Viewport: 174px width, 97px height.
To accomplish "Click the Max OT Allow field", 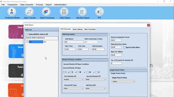I will (x=116, y=55).
